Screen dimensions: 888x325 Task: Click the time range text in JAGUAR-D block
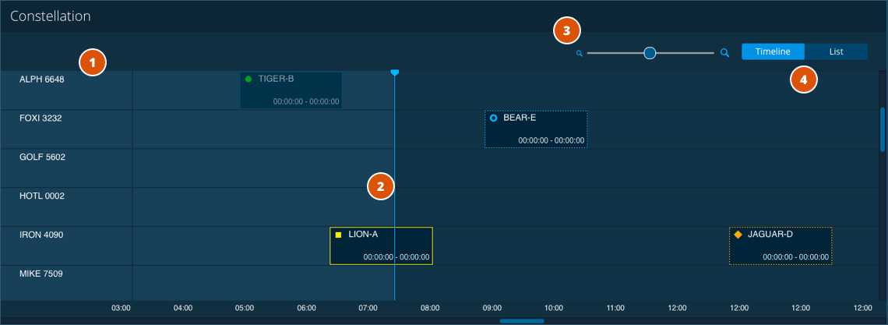[796, 257]
